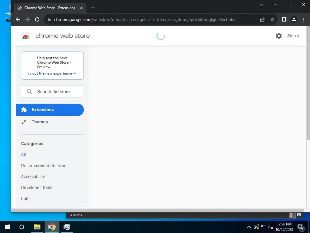Click the Search the store field
The height and width of the screenshot is (233, 310).
pyautogui.click(x=52, y=92)
